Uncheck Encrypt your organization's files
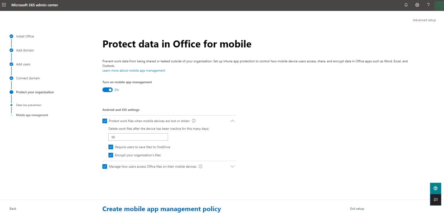The height and width of the screenshot is (213, 444). (x=111, y=155)
